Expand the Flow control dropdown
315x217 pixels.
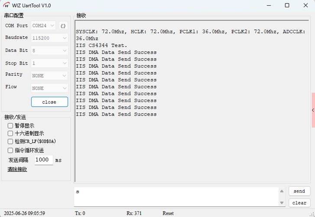49,88
